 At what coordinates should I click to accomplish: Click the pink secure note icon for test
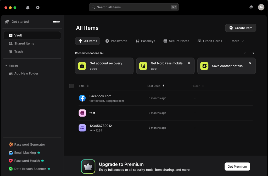coord(82,113)
